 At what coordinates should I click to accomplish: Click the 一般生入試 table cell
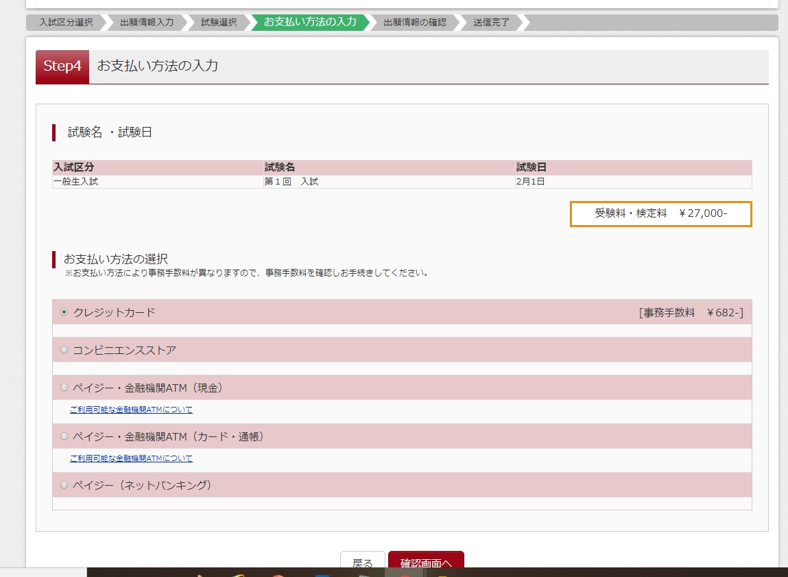pyautogui.click(x=158, y=181)
